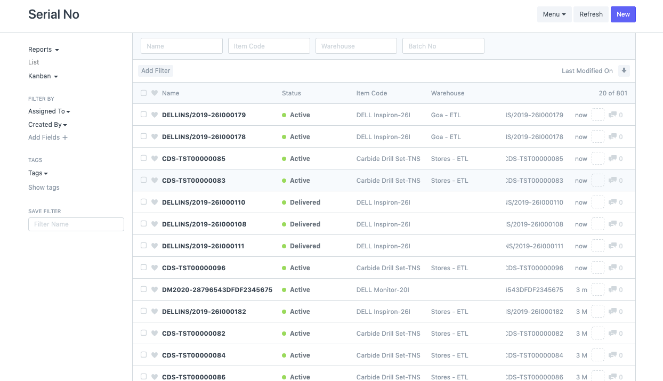Screen dimensions: 663x381
Task: Click assignment placeholder box for DELLINS/2019-26I000111
Action: (598, 246)
